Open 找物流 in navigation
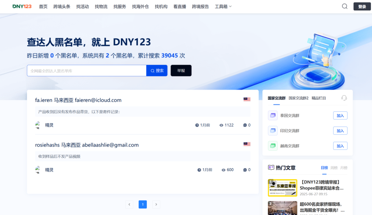The width and height of the screenshot is (372, 215). tap(101, 7)
